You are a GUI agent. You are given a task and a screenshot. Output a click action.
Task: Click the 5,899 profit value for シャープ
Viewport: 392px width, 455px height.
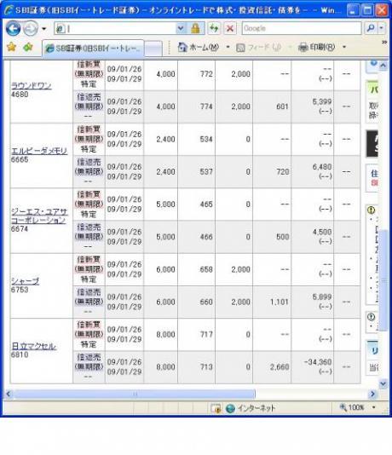[322, 297]
